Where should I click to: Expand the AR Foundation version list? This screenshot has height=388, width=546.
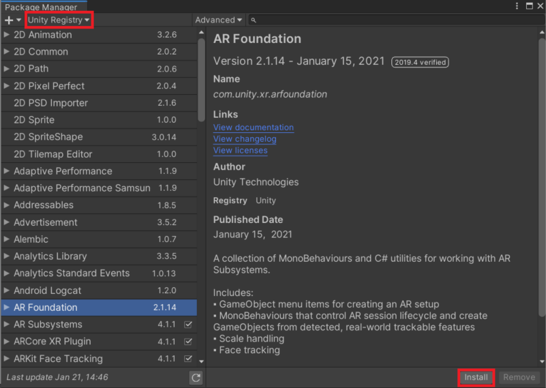[7, 308]
